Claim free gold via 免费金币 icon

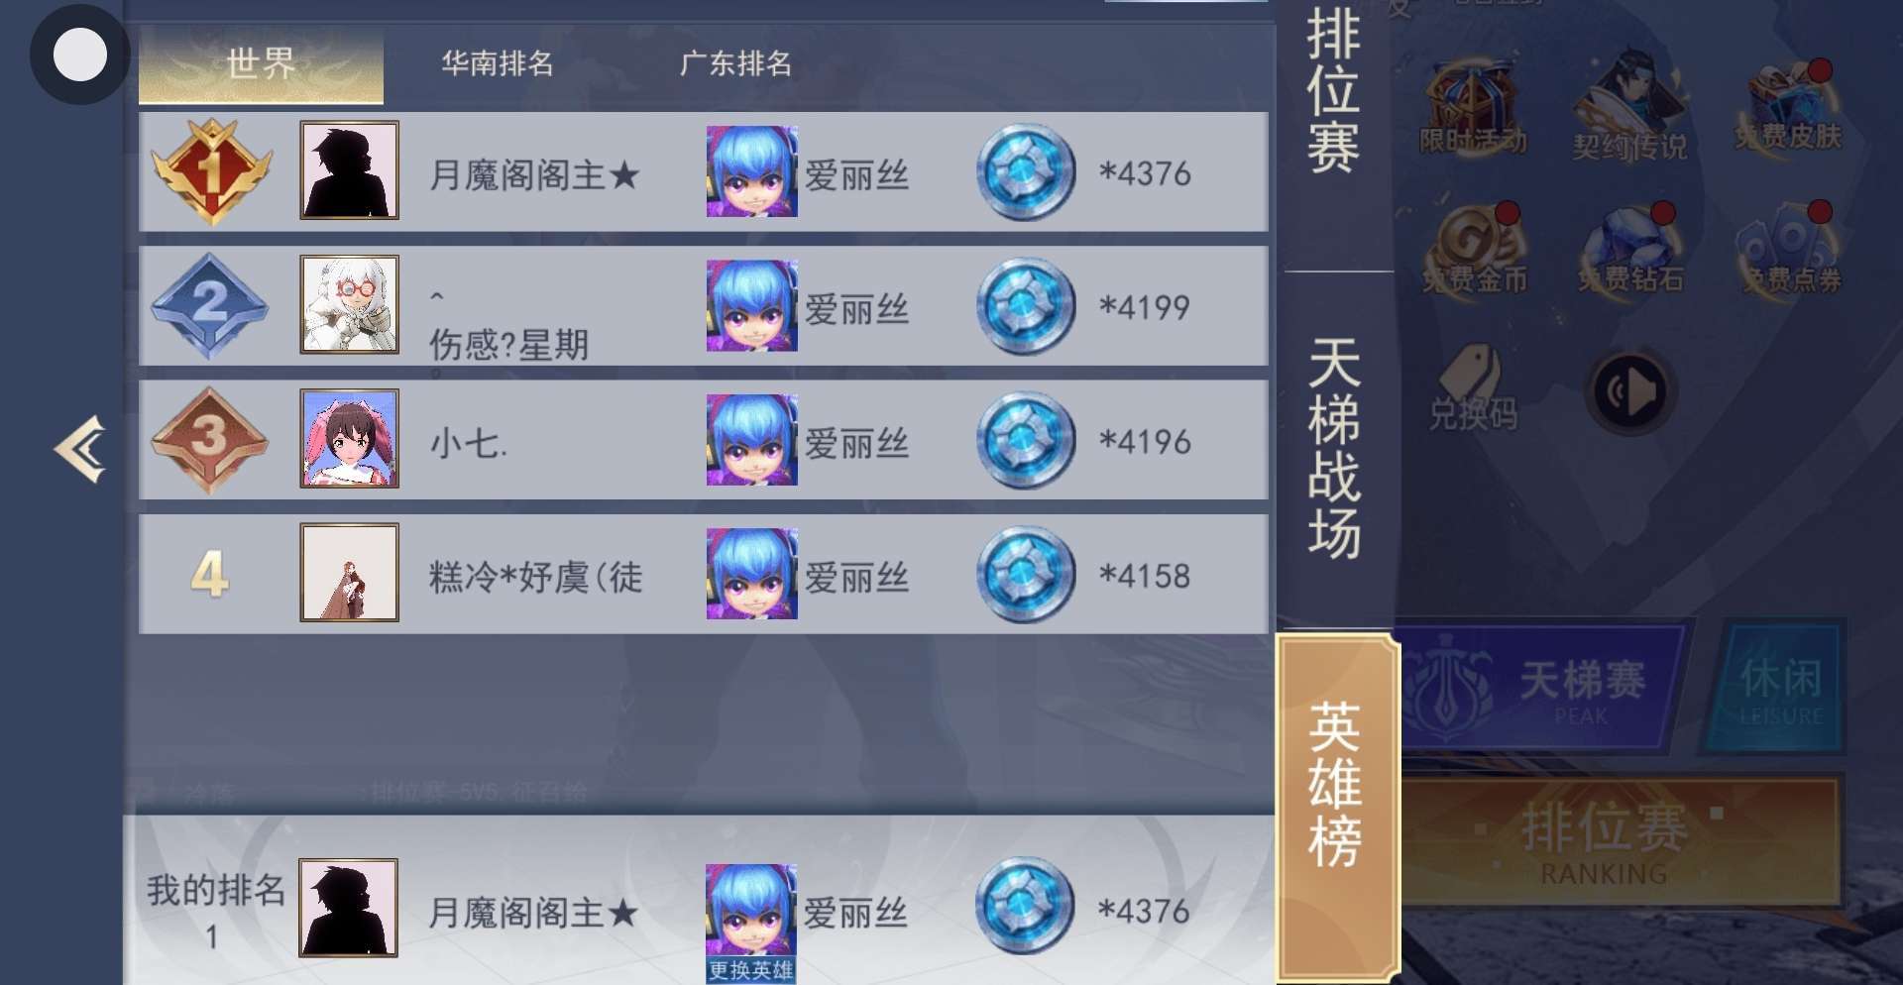click(x=1475, y=250)
